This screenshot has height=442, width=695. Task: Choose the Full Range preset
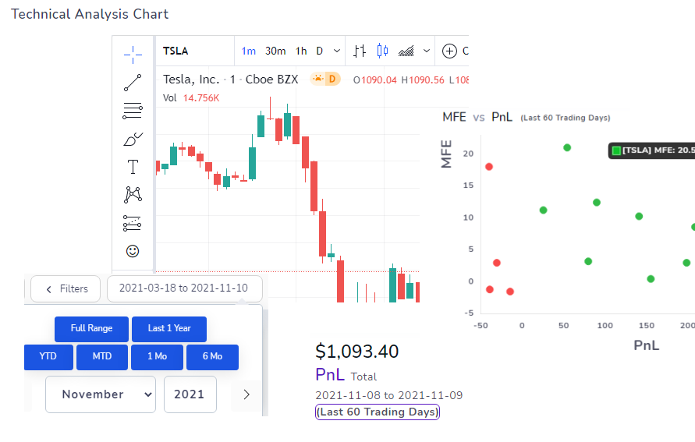[92, 329]
